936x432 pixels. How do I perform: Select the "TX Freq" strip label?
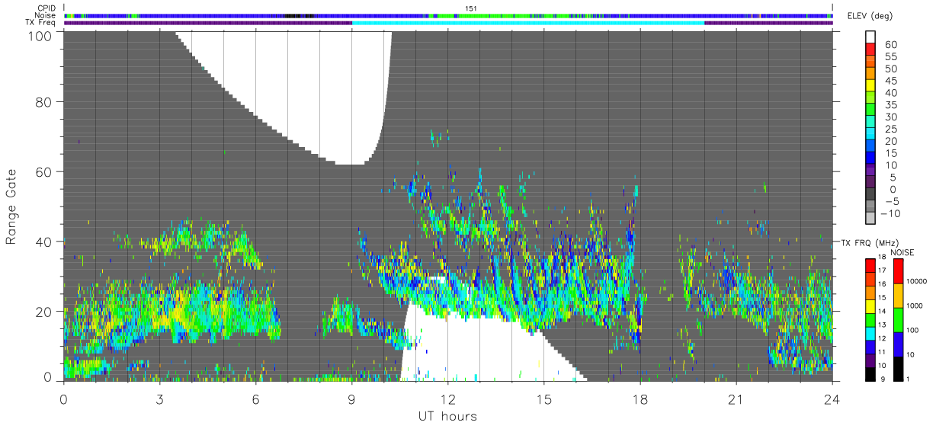point(42,23)
